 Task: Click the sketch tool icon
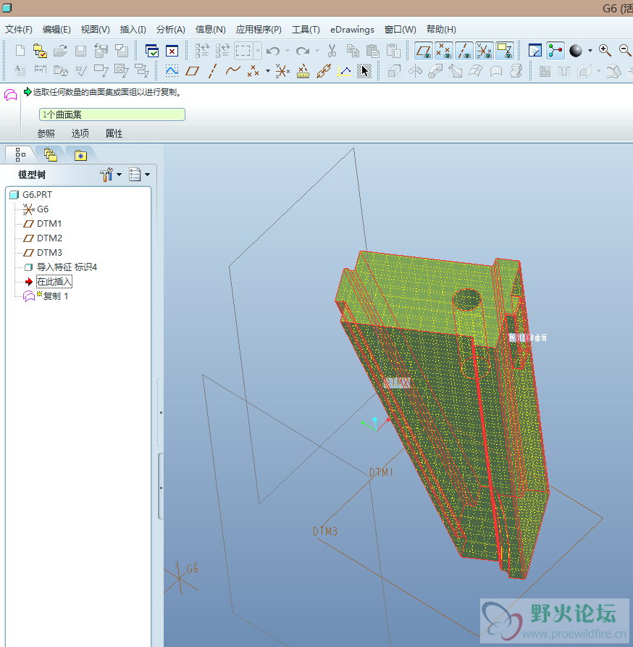(172, 71)
